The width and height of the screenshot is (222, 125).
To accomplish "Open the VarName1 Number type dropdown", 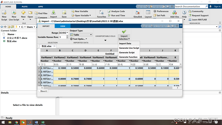I will click(x=52, y=61).
